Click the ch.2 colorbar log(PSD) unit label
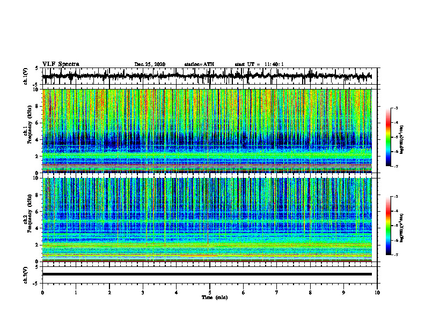The height and width of the screenshot is (328, 425). (x=402, y=228)
